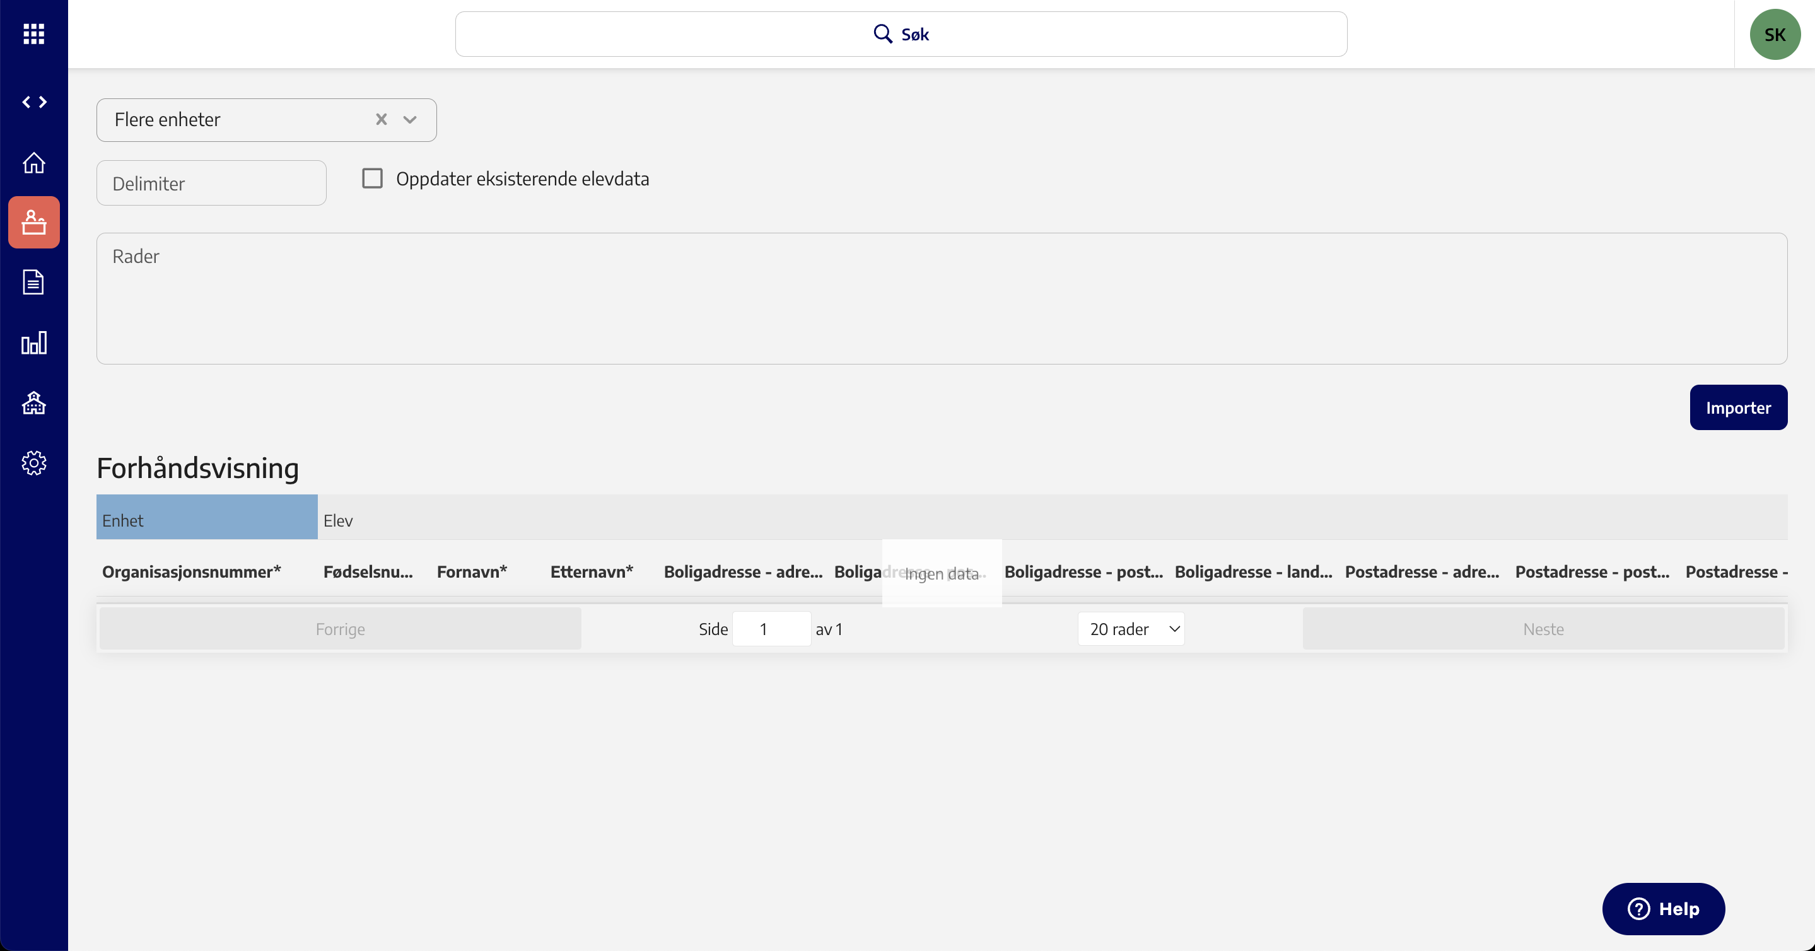Open the highlighted student import sidebar icon
Image resolution: width=1815 pixels, height=951 pixels.
34,223
